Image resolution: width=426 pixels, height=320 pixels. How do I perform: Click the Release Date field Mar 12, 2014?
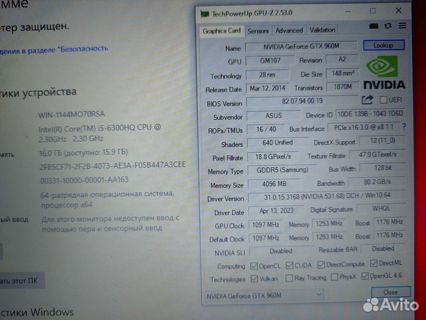coord(268,88)
